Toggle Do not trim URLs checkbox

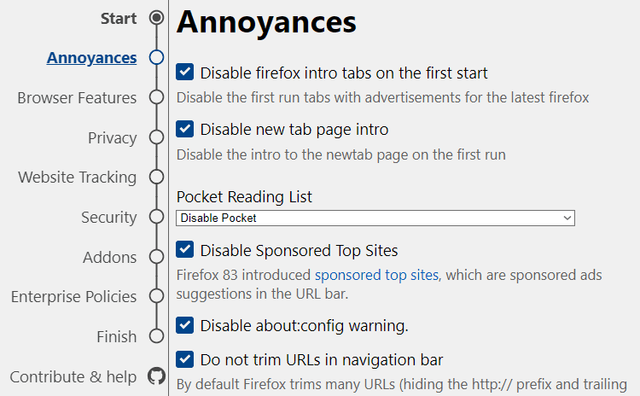185,359
